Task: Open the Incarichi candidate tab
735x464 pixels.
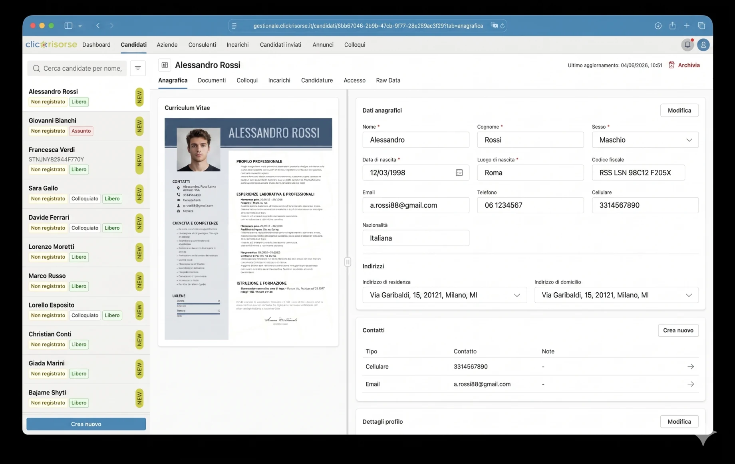Action: tap(279, 80)
